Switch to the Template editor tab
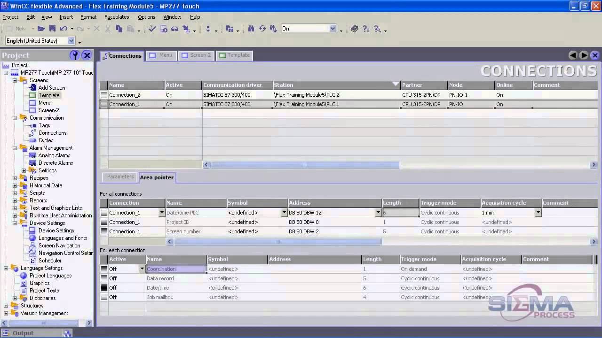 tap(234, 55)
